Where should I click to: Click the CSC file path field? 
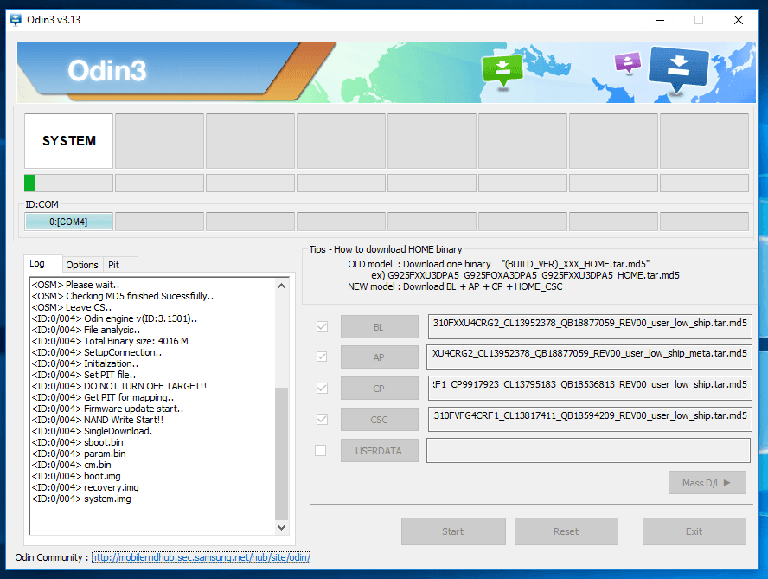pos(590,419)
